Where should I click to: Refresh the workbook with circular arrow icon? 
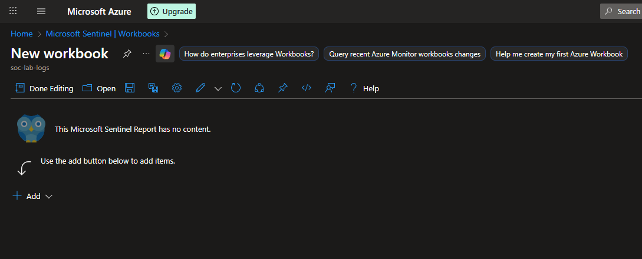pyautogui.click(x=236, y=88)
